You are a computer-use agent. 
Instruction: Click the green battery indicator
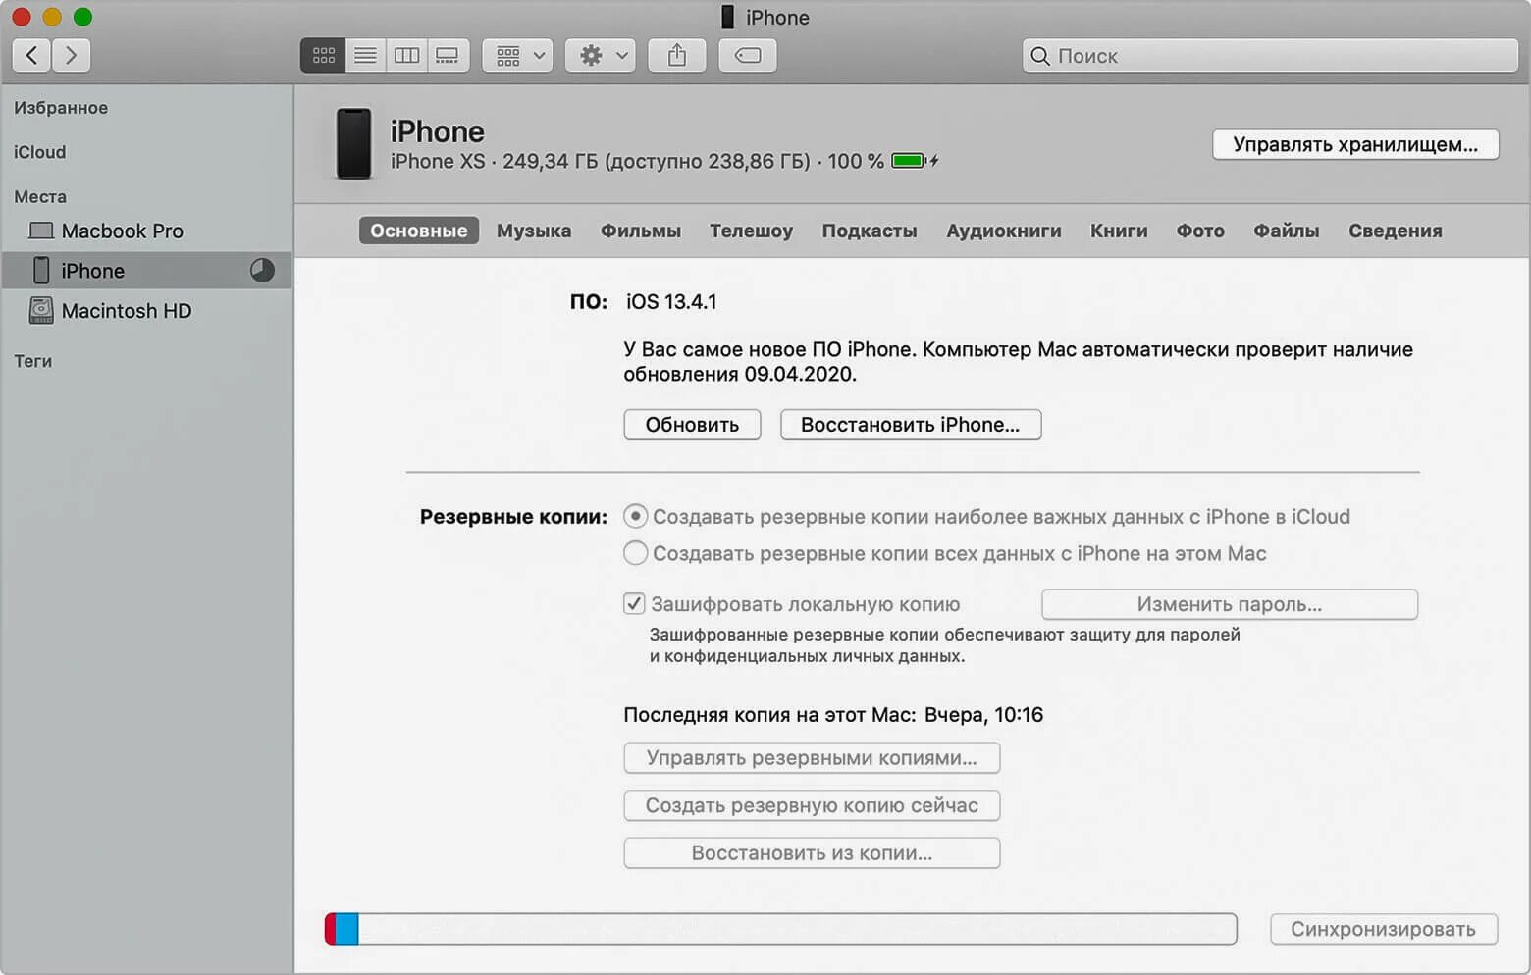click(x=908, y=161)
